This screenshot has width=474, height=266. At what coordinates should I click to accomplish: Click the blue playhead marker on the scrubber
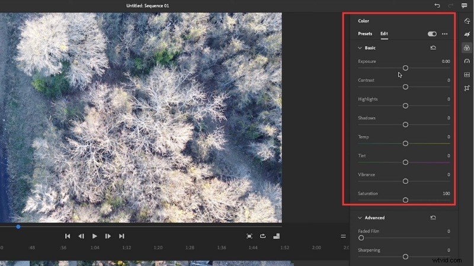click(18, 226)
